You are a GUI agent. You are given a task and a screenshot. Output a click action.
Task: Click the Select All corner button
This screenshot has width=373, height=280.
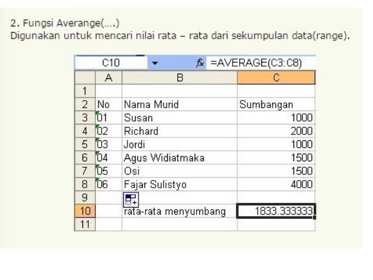(x=85, y=78)
